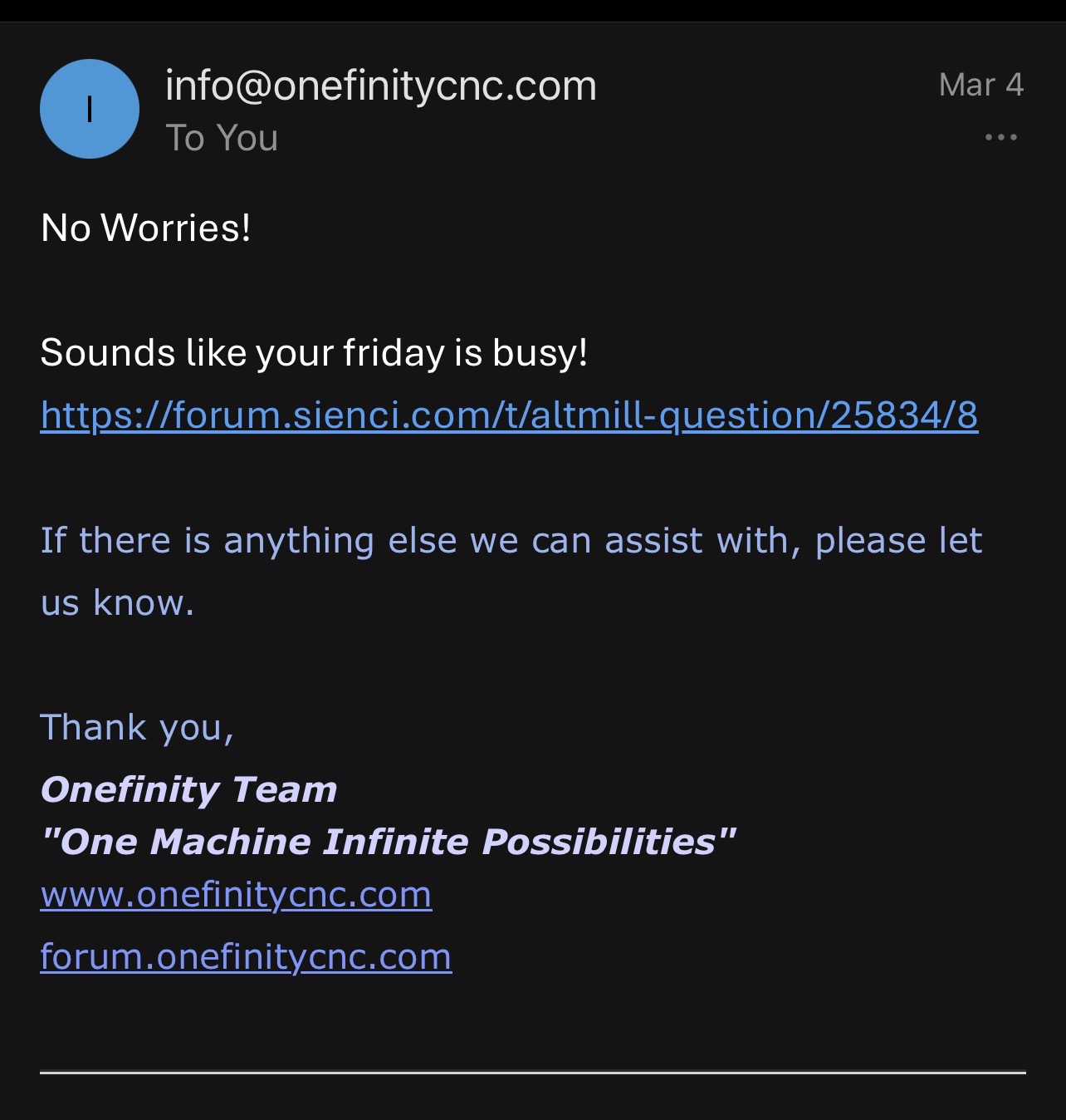Expand the "To You" recipient details
The image size is (1066, 1120).
tap(222, 138)
